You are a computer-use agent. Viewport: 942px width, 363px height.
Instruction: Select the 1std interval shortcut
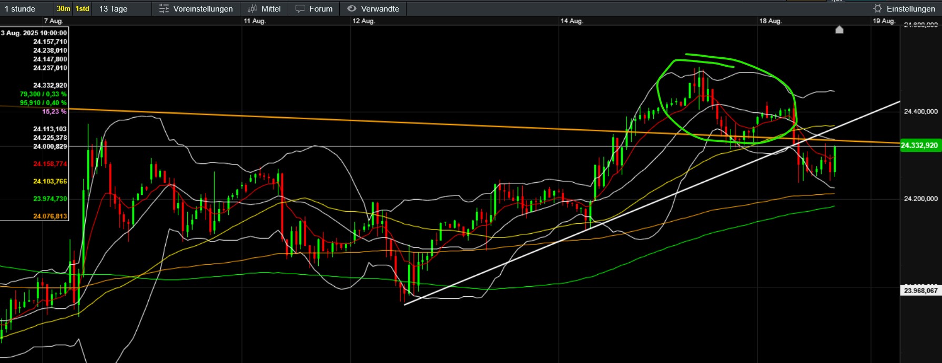pos(82,8)
